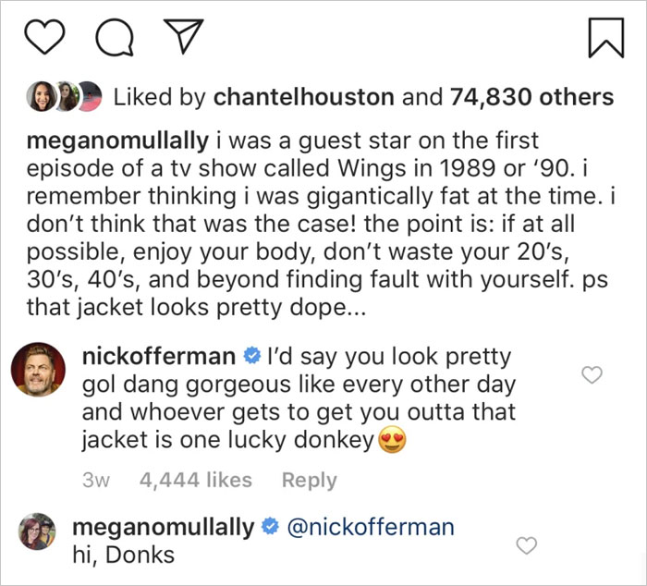Click the 3w timestamp under the comment
647x586 pixels.
click(x=96, y=480)
